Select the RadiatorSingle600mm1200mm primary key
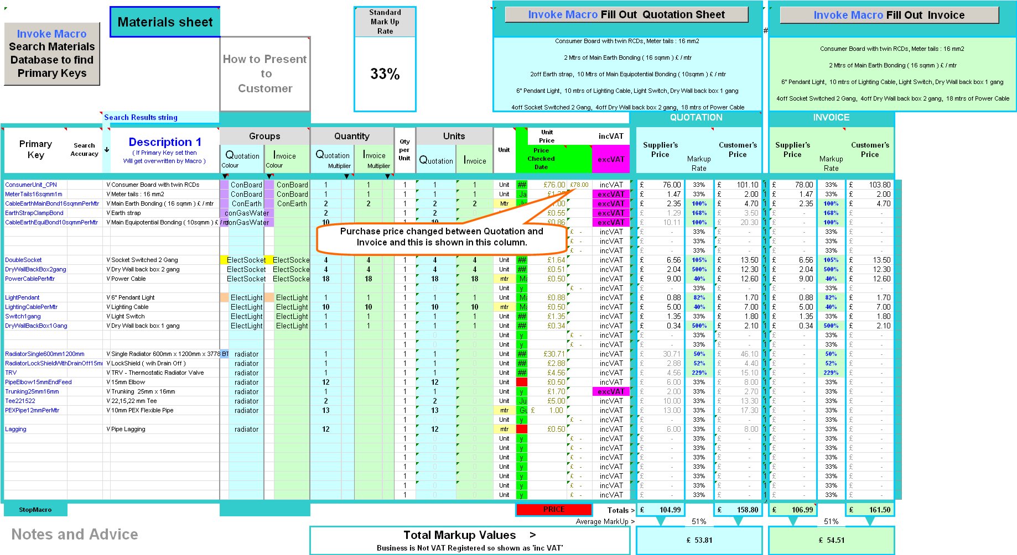Image resolution: width=1017 pixels, height=555 pixels. click(x=45, y=354)
